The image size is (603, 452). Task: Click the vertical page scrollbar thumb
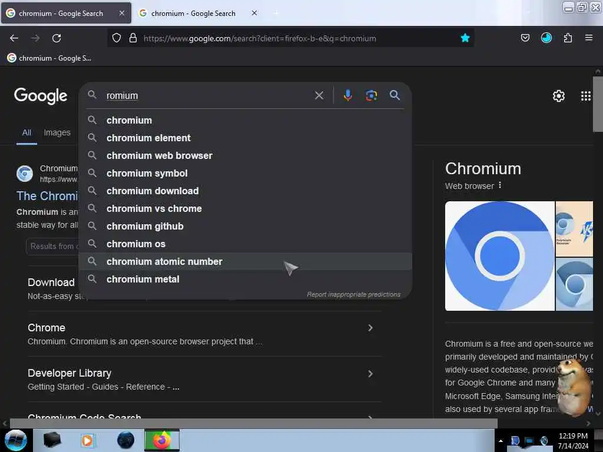[x=598, y=104]
